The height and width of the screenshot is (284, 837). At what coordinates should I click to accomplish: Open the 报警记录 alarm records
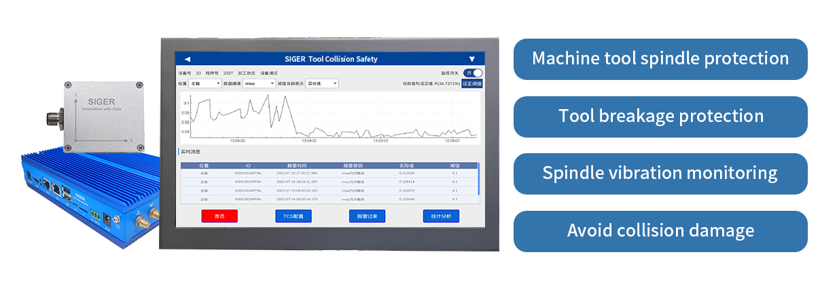click(368, 216)
